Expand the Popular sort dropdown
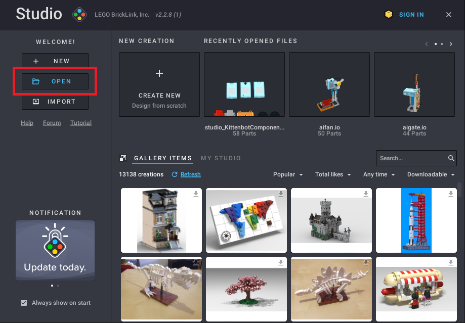The width and height of the screenshot is (465, 323). 288,174
